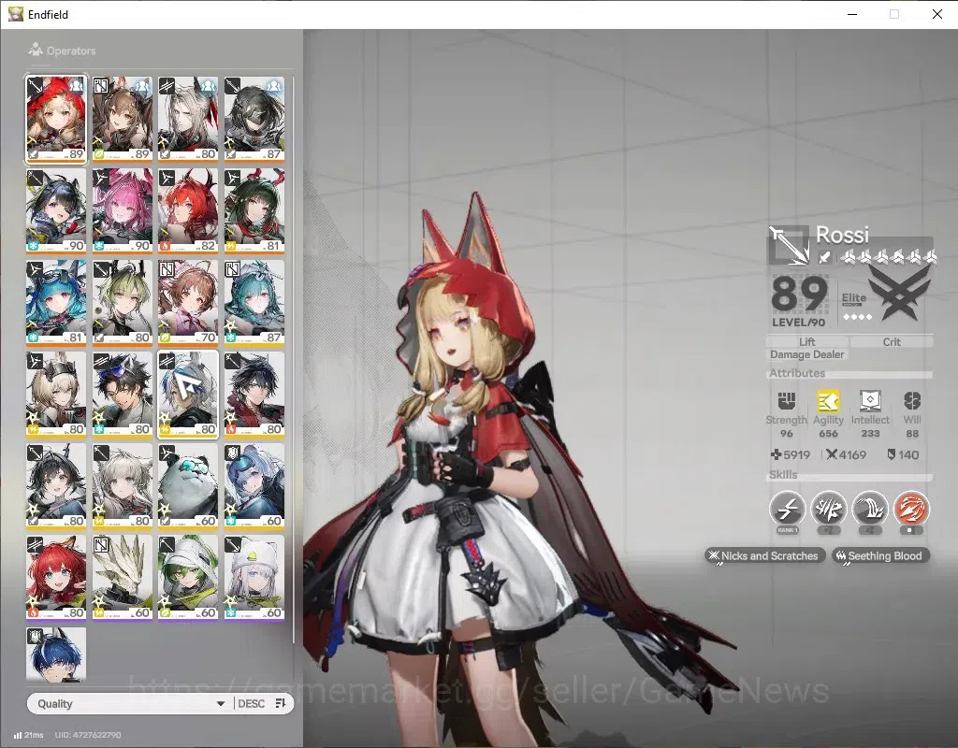Choose the teal-haired operator, level 87
958x748 pixels.
coord(254,303)
